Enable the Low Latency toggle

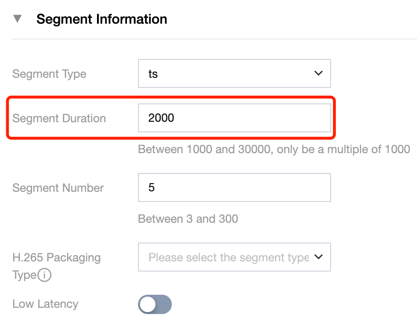(x=155, y=304)
